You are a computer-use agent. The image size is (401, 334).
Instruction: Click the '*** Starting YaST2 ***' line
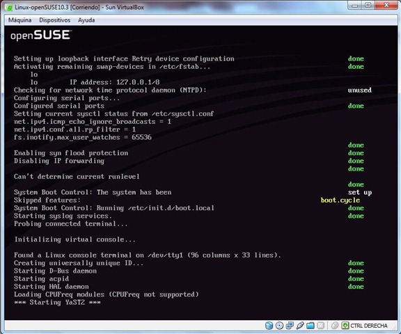click(x=57, y=302)
